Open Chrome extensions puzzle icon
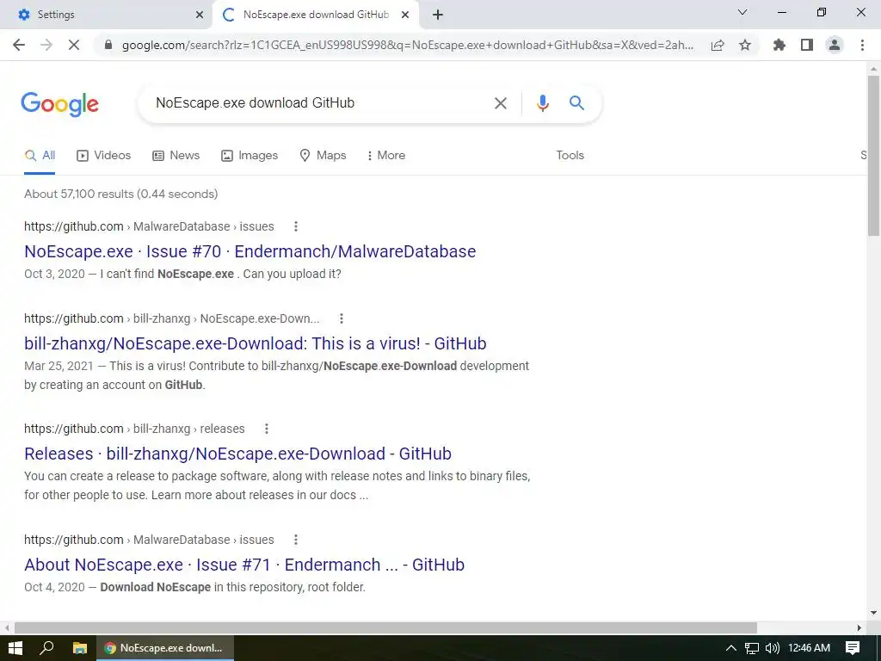This screenshot has height=661, width=881. tap(779, 45)
